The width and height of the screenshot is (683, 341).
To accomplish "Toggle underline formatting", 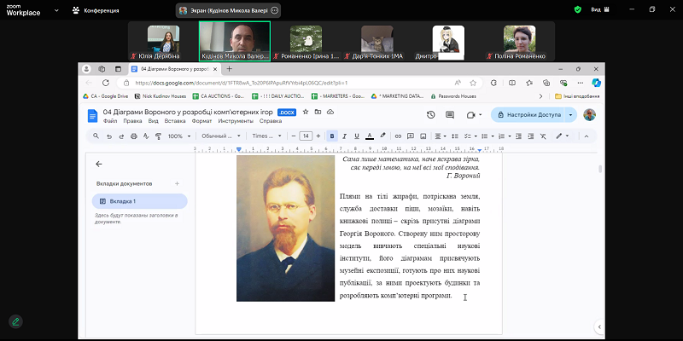I will [x=357, y=136].
